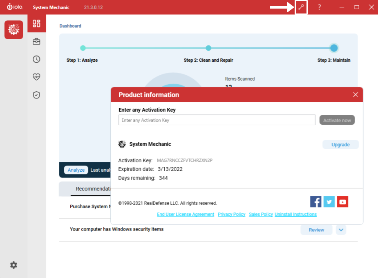Open the Twitter icon
Image resolution: width=378 pixels, height=278 pixels.
329,202
